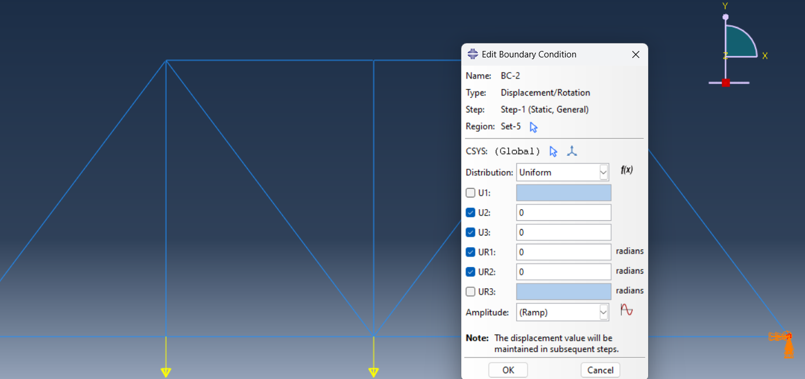805x379 pixels.
Task: Click the Abaqus icon in the dialog title
Action: (x=472, y=54)
